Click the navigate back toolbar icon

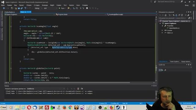(x=4, y=8)
